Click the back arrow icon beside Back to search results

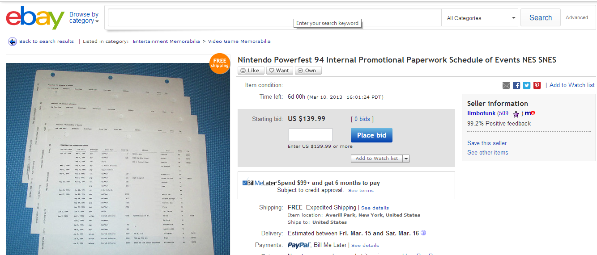(13, 42)
